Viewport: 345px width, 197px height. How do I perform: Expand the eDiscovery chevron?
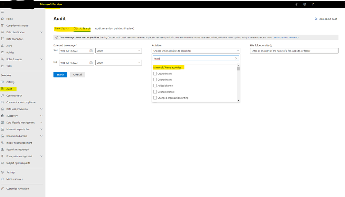pos(41,116)
